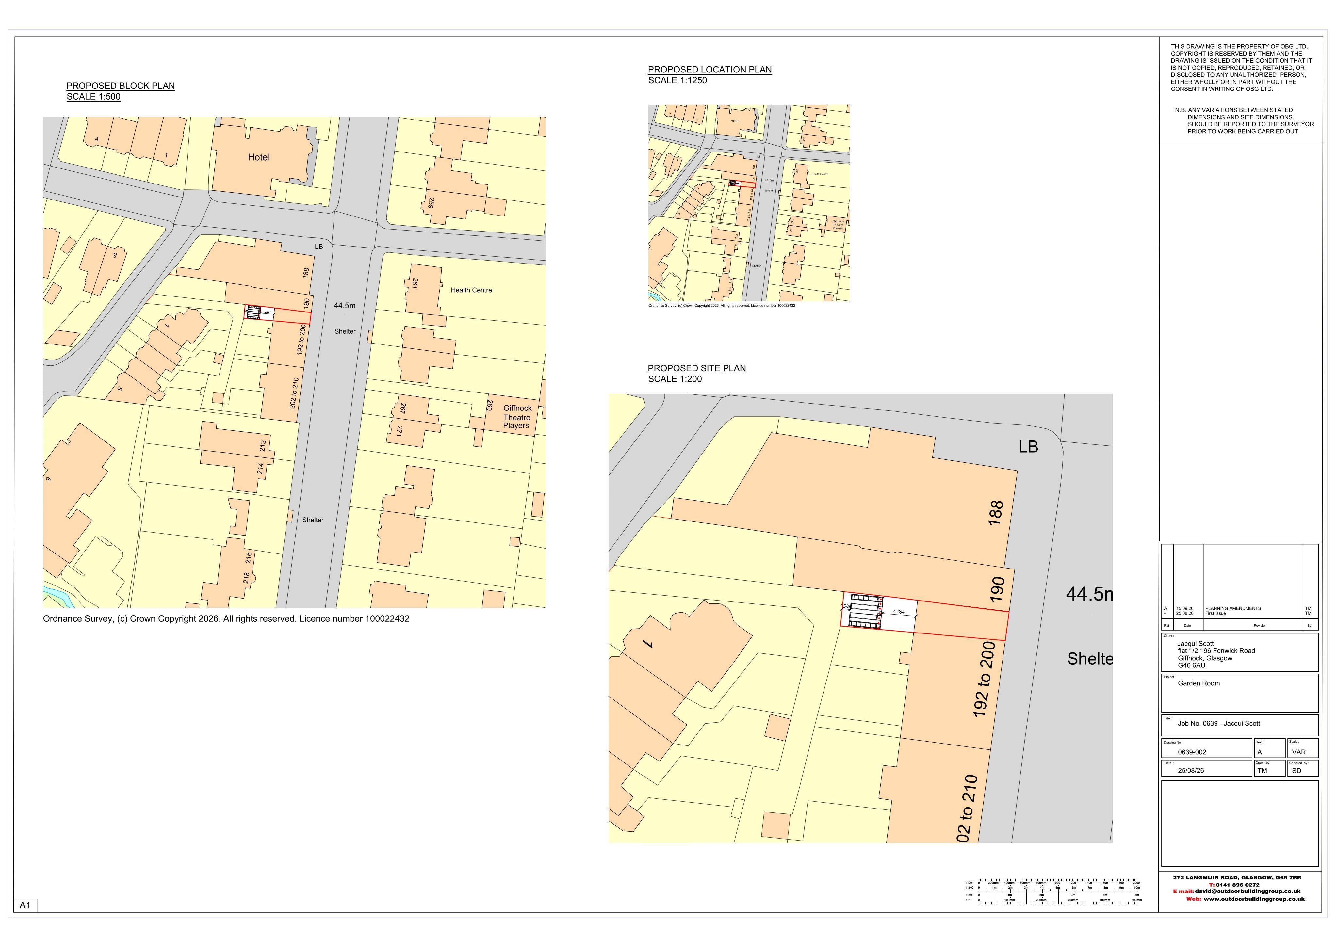This screenshot has height=945, width=1338.
Task: Click the 'PROPOSED LOCATION PLAN' heading
Action: pos(710,69)
